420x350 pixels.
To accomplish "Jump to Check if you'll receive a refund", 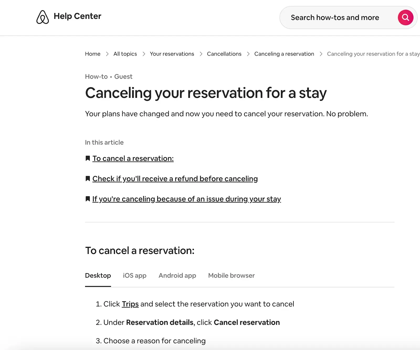I will 175,179.
